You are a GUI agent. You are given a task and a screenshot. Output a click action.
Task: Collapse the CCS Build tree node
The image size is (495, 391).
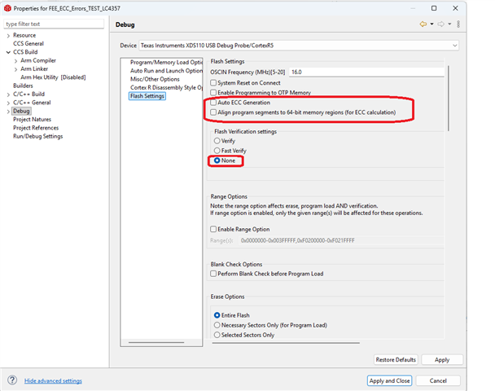coord(9,52)
